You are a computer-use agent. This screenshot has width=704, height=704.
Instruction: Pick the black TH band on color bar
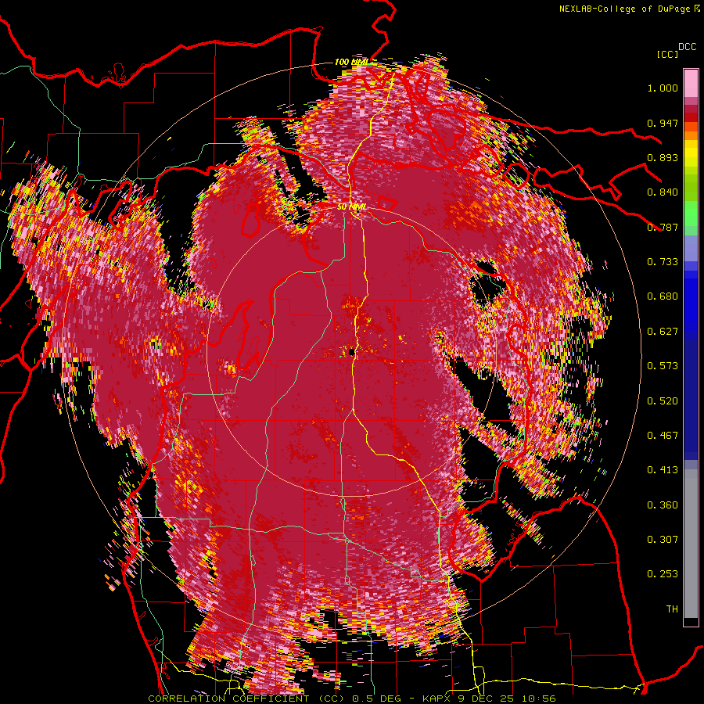click(691, 622)
